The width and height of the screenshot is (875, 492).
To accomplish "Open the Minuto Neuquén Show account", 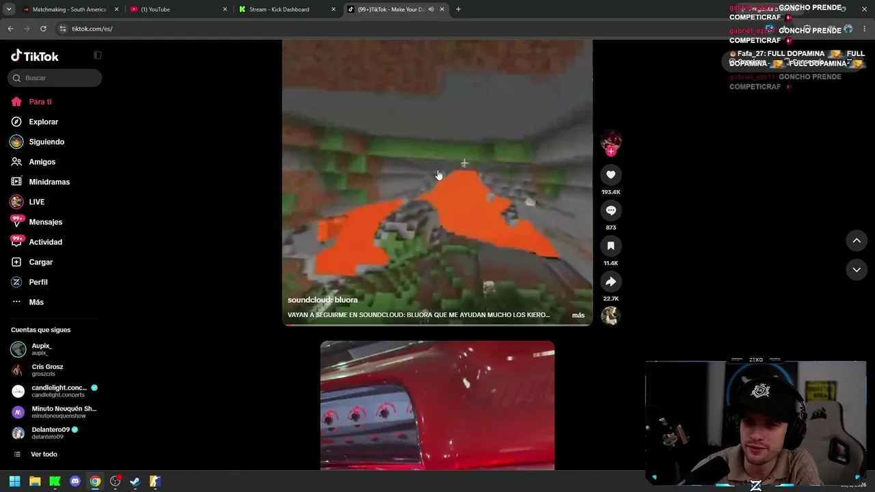I will 55,412.
